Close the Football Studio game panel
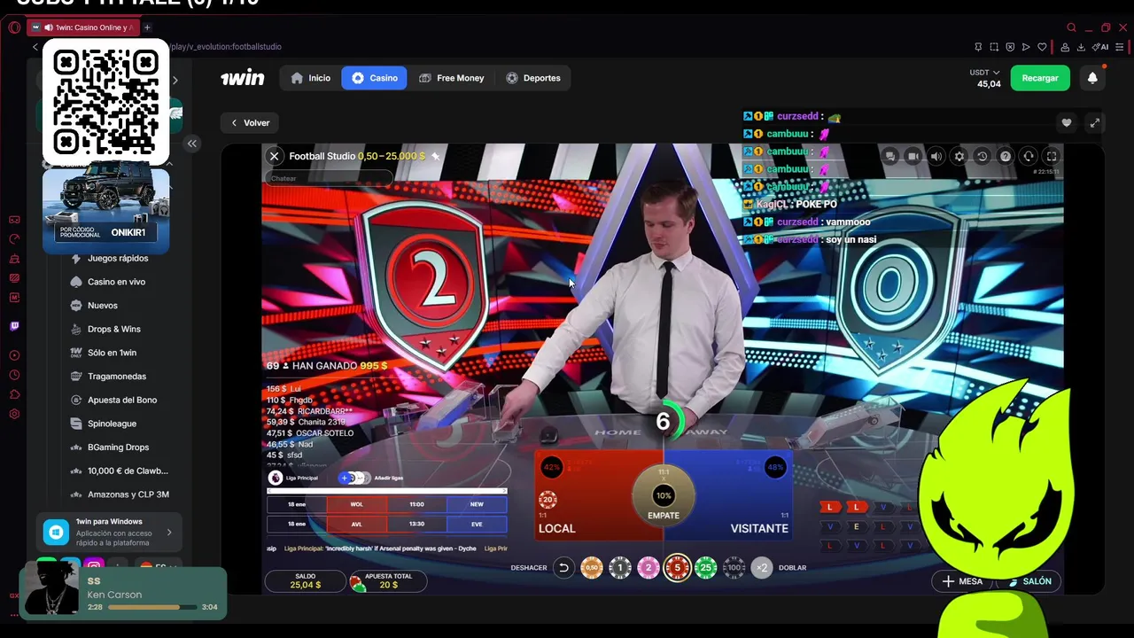The width and height of the screenshot is (1134, 638). tap(275, 156)
